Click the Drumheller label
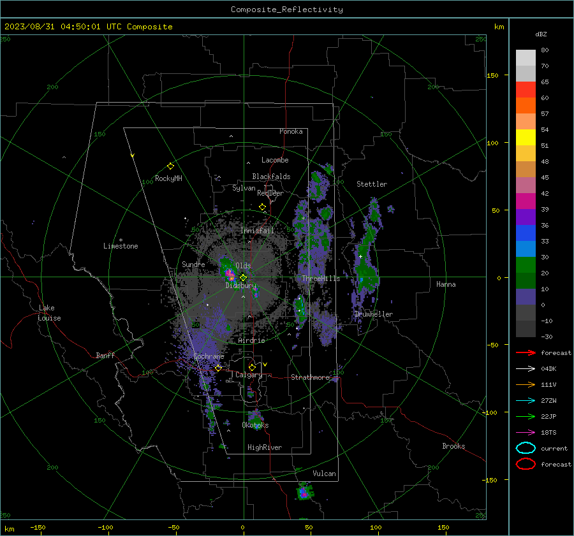This screenshot has width=574, height=536. [x=374, y=314]
